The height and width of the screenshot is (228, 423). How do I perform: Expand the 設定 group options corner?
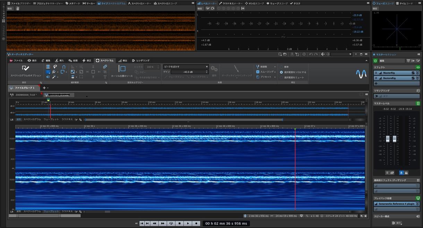point(41,82)
